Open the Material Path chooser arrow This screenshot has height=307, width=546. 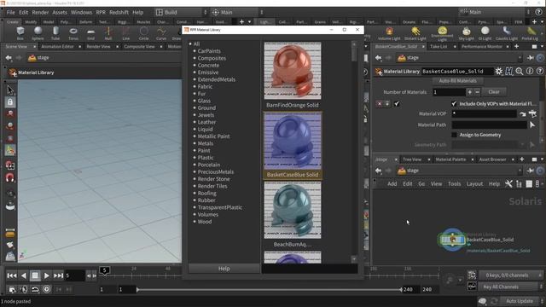(x=532, y=125)
